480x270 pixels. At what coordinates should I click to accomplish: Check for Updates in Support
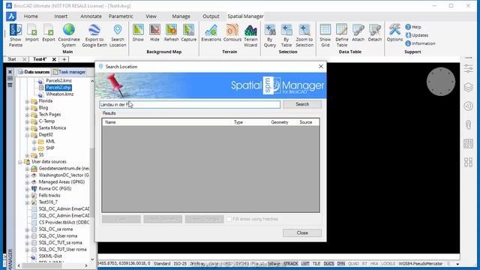[417, 35]
